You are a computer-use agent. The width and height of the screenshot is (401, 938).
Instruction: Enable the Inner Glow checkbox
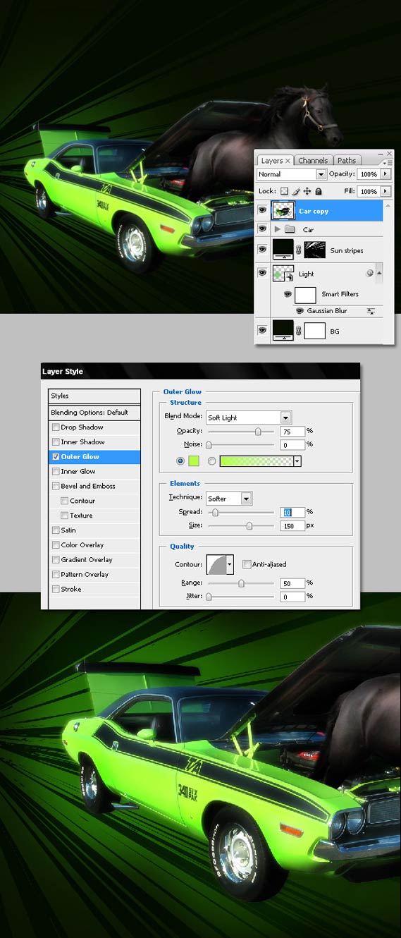[56, 472]
